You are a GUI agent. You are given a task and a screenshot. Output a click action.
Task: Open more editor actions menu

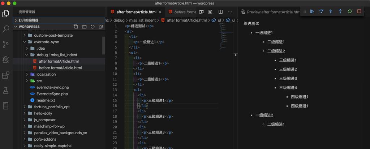tap(230, 12)
